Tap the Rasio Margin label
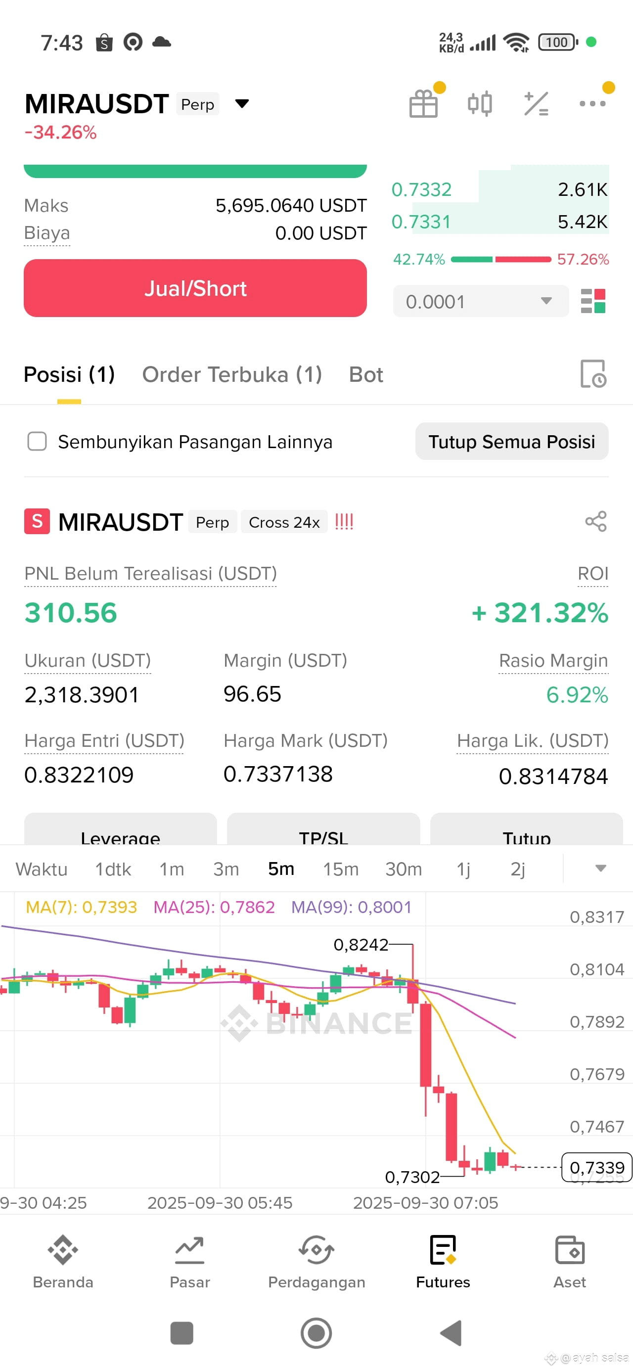The height and width of the screenshot is (1371, 633). coord(553,661)
